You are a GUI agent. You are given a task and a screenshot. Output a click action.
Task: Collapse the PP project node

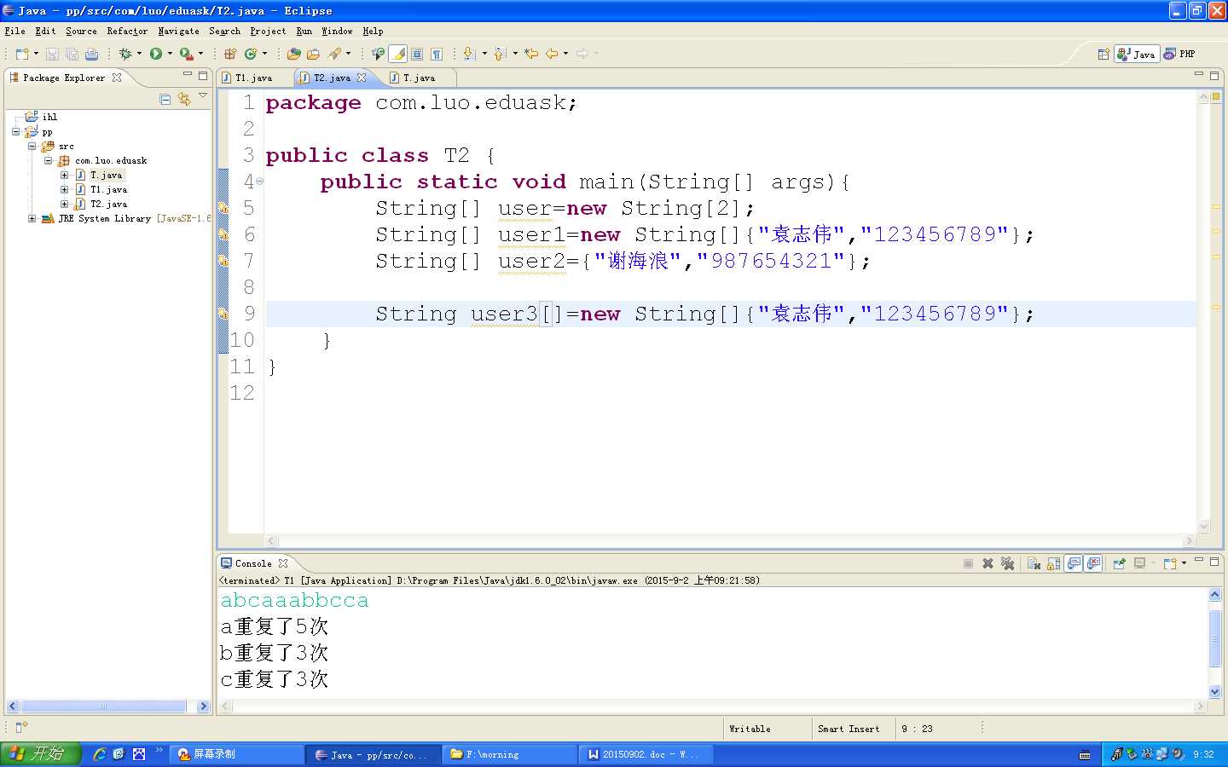click(16, 131)
